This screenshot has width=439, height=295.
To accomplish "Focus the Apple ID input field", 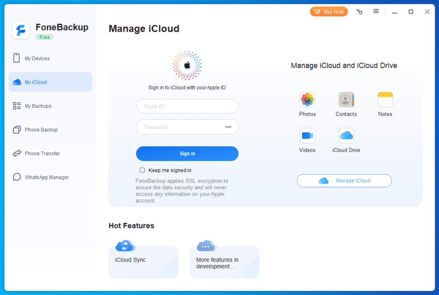I will pos(187,106).
